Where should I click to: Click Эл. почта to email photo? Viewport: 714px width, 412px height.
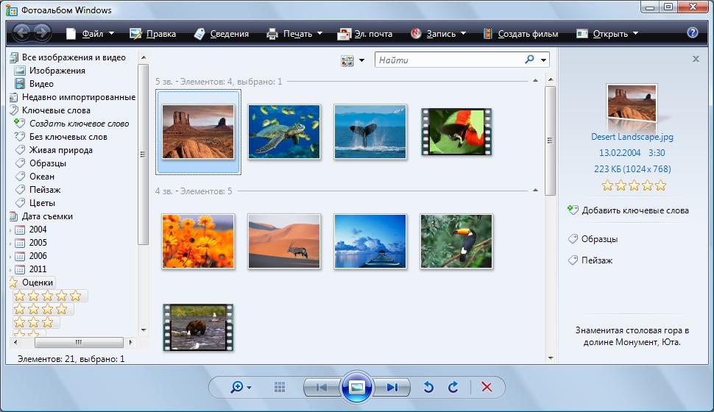(365, 34)
